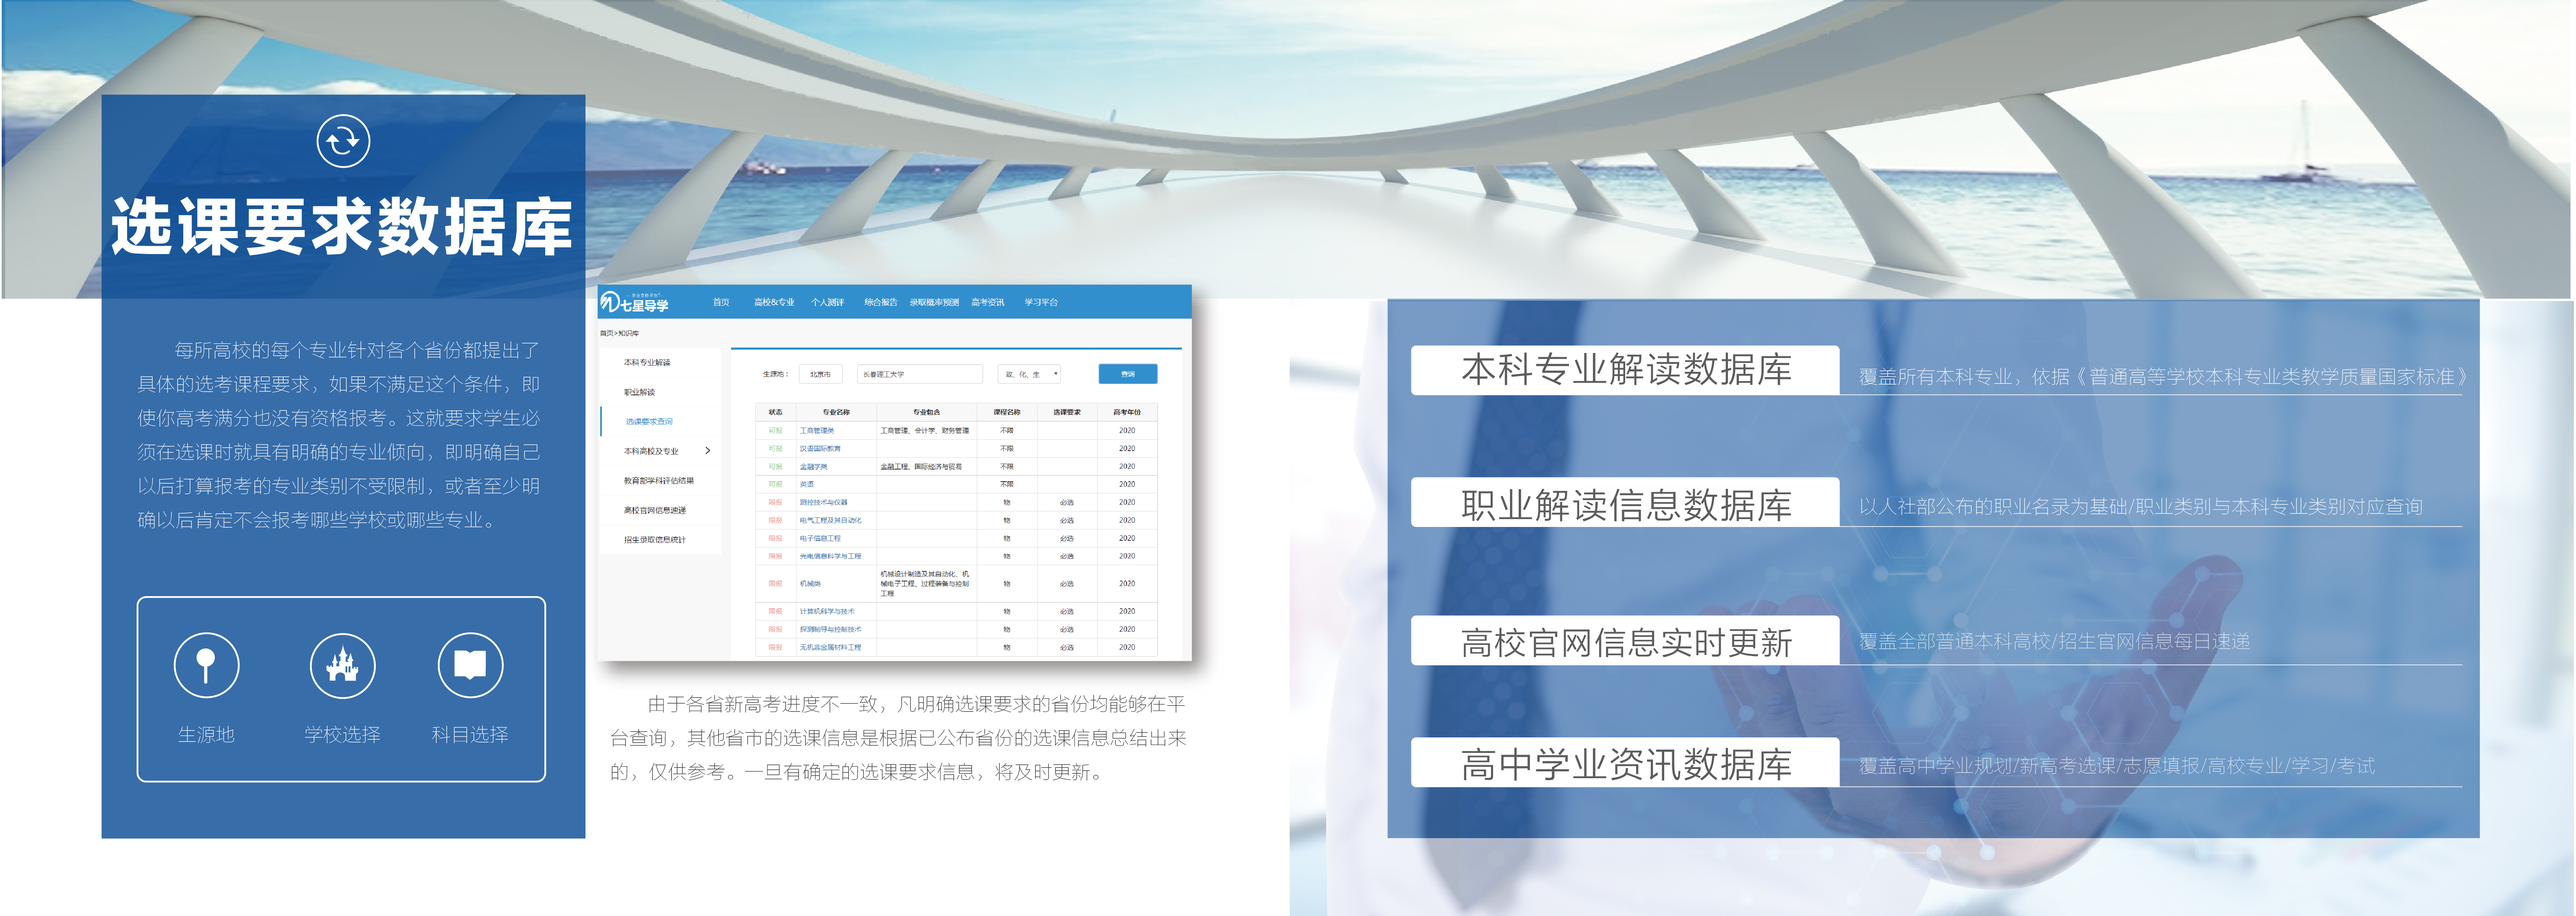Click the 高中学业资讯数据库 banner
Viewport: 2576px width, 916px height.
click(x=1625, y=762)
